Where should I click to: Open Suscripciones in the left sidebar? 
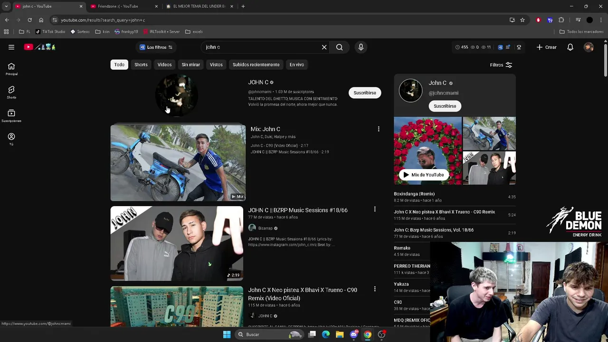(x=11, y=116)
